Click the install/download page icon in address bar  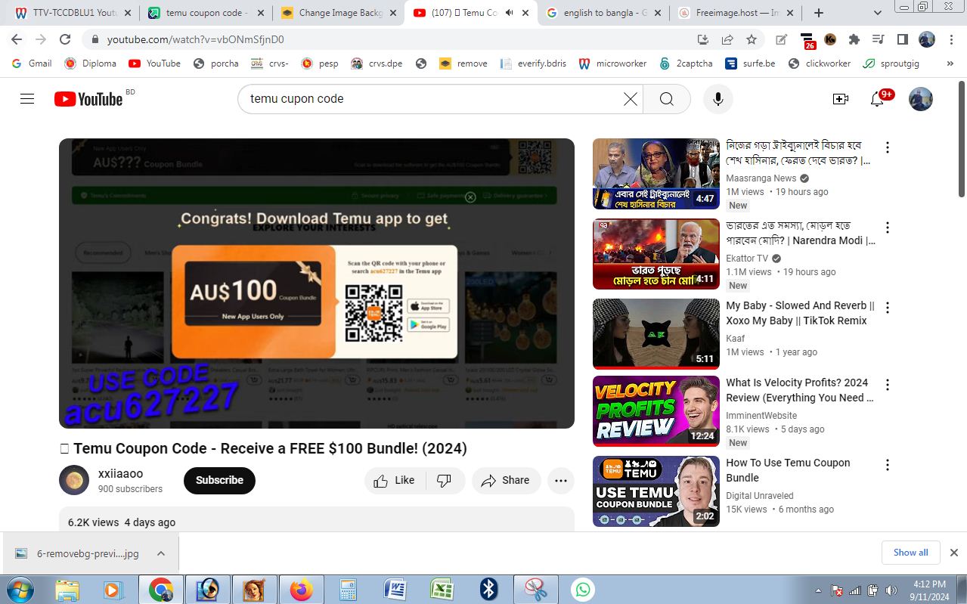[x=702, y=39]
